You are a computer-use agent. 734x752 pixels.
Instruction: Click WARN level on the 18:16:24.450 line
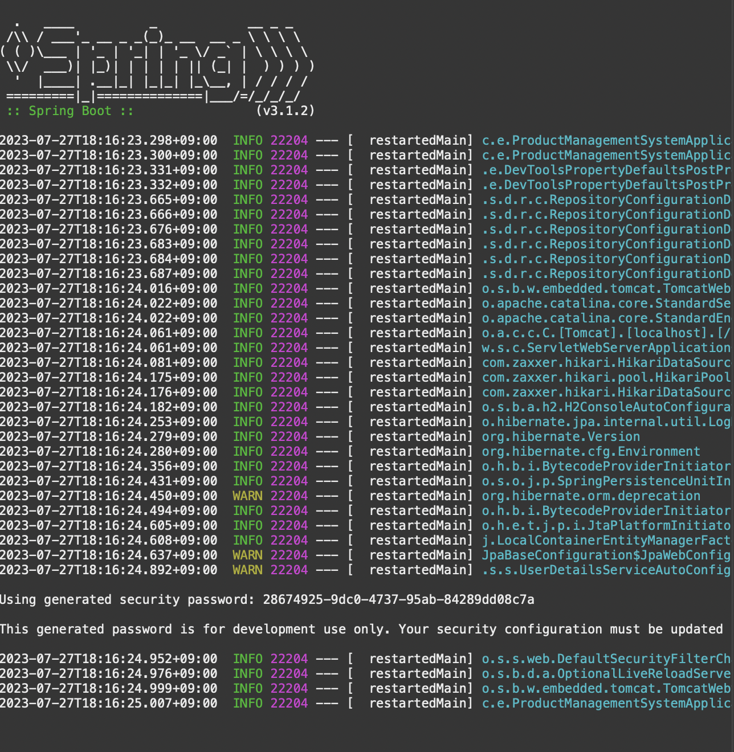[247, 496]
